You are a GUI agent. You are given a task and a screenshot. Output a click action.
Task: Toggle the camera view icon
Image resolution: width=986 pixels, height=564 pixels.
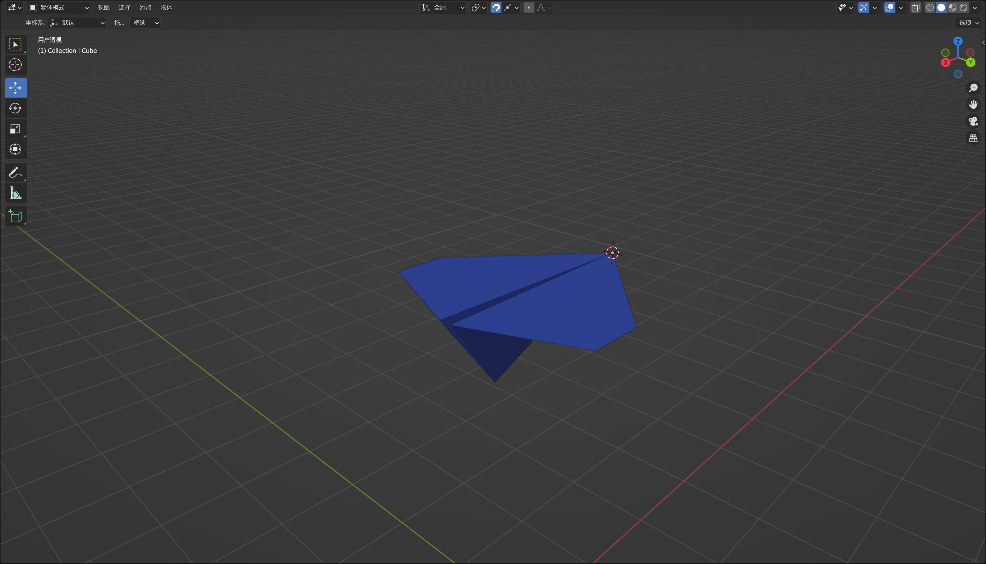click(973, 121)
